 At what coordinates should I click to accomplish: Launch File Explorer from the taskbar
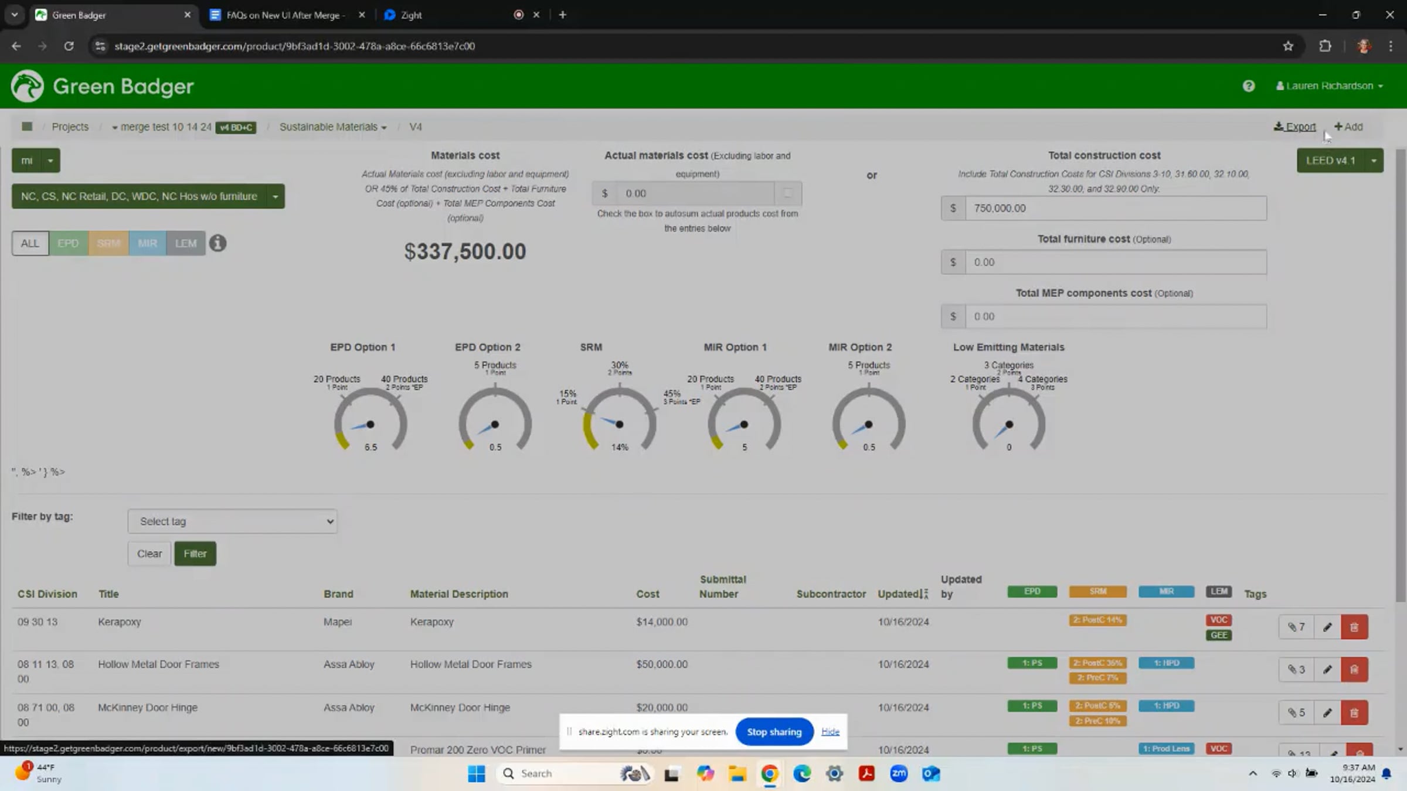(x=738, y=774)
